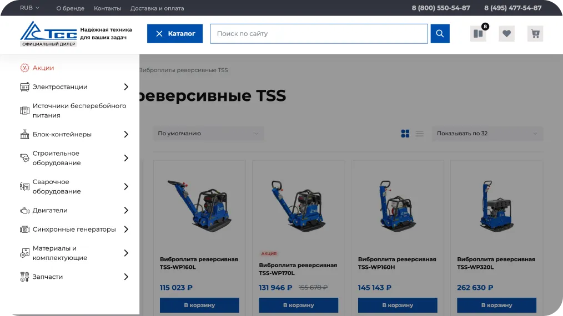The image size is (563, 316).
Task: Click the Блок-контейнеры category icon
Action: [x=24, y=134]
